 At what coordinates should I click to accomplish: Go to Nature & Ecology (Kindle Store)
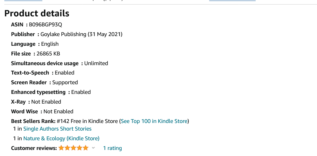61,138
